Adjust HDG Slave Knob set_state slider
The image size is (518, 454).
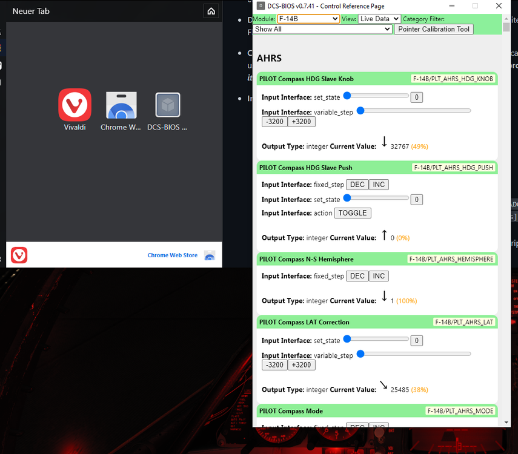pyautogui.click(x=376, y=96)
